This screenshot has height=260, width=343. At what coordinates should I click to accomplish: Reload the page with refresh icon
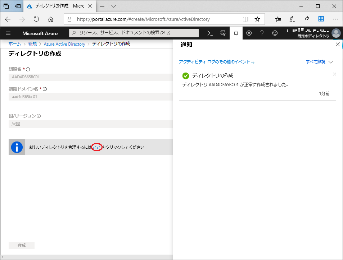tap(36, 19)
